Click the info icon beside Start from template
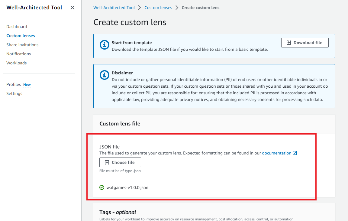 (x=105, y=45)
